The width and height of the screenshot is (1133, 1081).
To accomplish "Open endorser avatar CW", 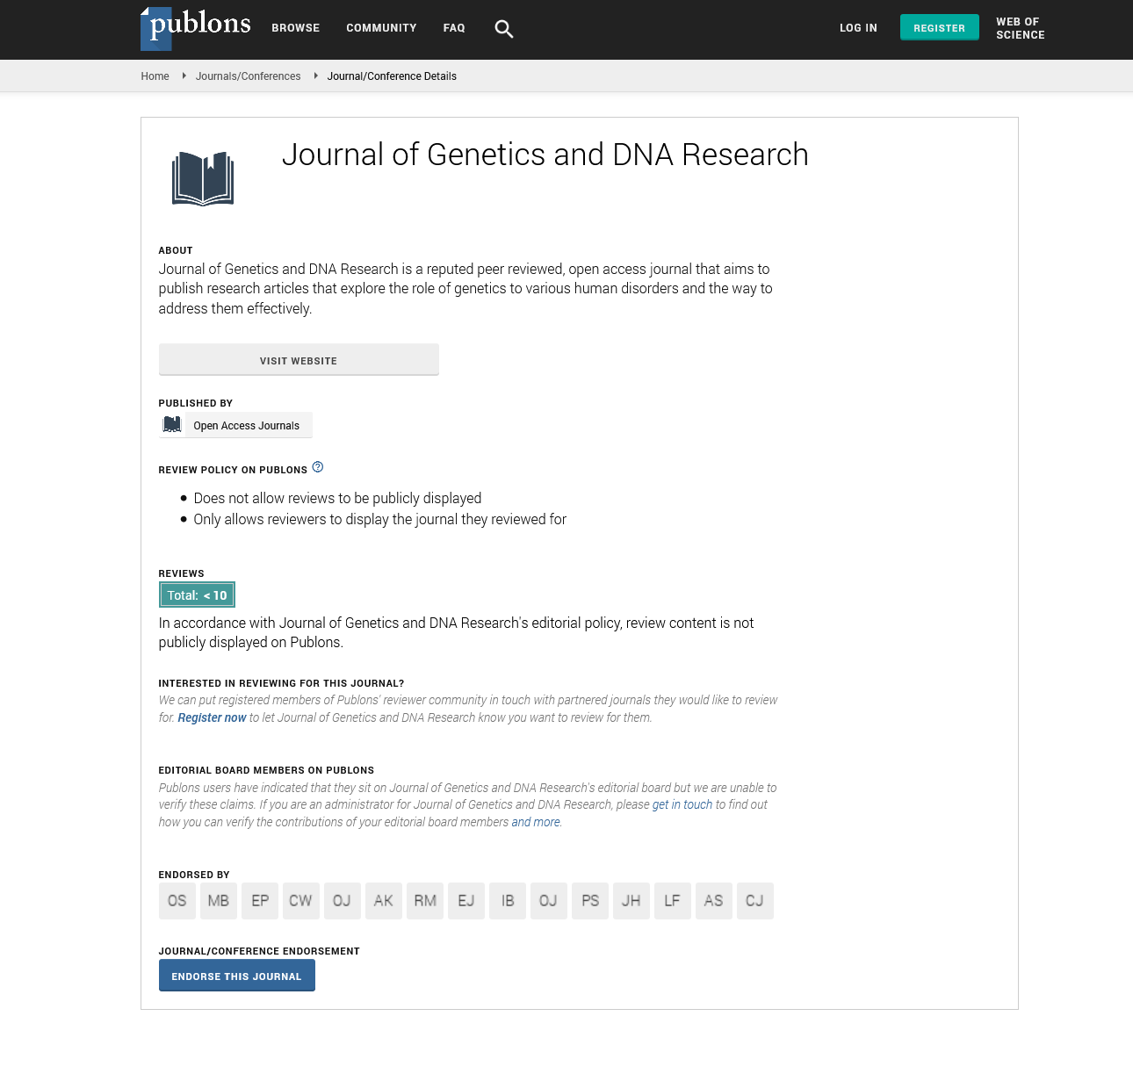I will click(301, 901).
